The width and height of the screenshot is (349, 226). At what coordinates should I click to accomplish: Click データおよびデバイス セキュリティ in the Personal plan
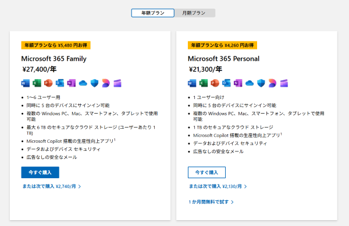click(x=230, y=143)
